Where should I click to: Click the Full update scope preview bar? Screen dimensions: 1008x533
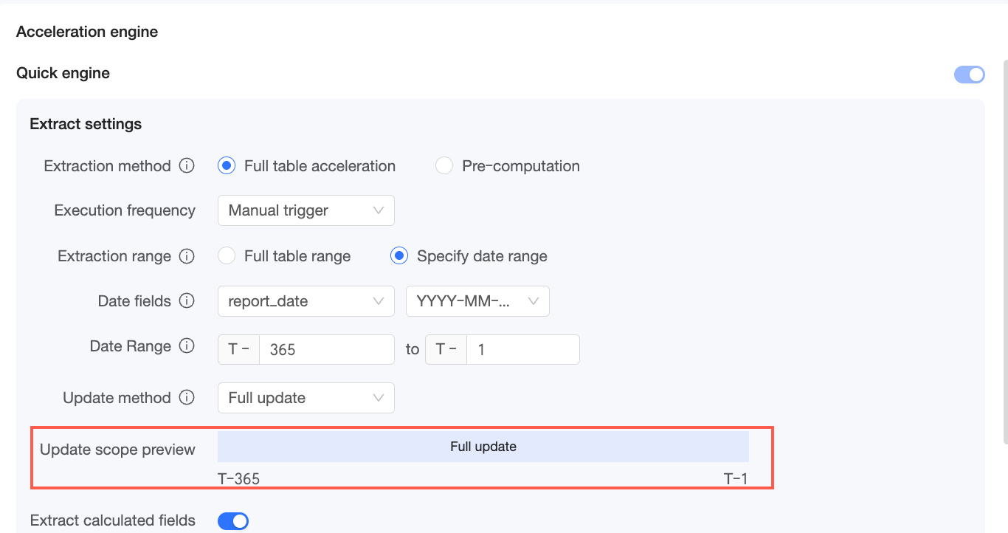[x=483, y=447]
